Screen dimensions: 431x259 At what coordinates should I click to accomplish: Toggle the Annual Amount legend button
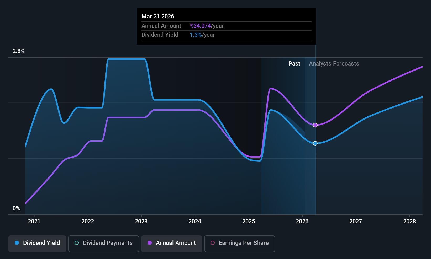coord(172,244)
